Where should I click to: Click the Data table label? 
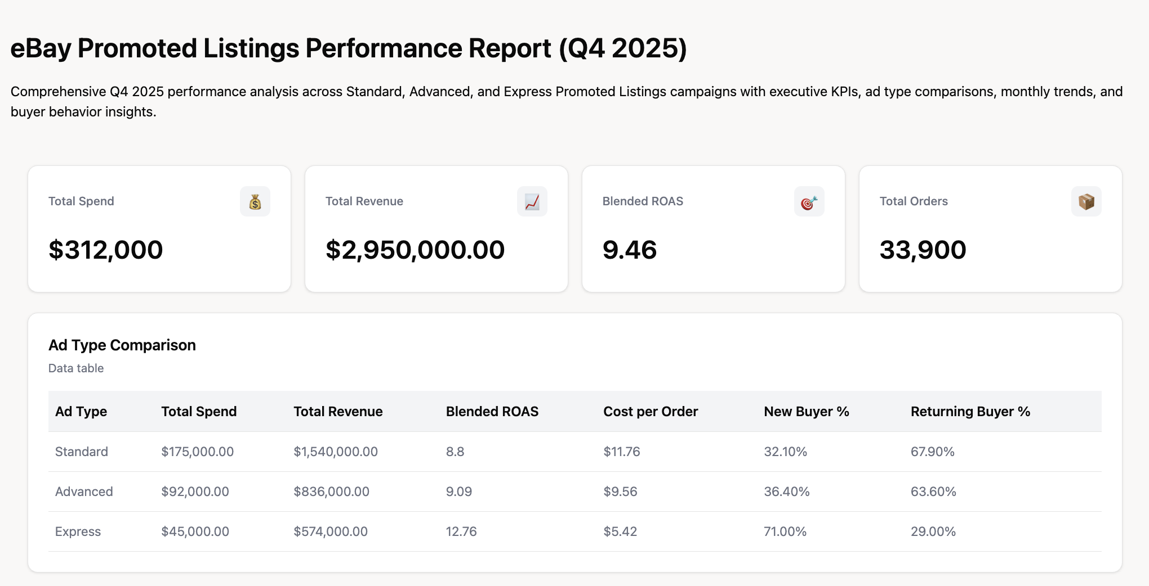click(76, 368)
